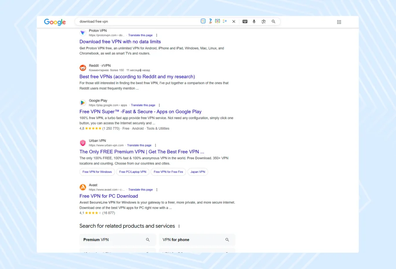Click the play.google.com URL text

pos(108,105)
